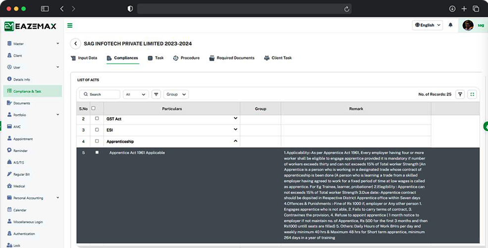Open the User sidebar icon
488x248 pixels.
point(9,67)
